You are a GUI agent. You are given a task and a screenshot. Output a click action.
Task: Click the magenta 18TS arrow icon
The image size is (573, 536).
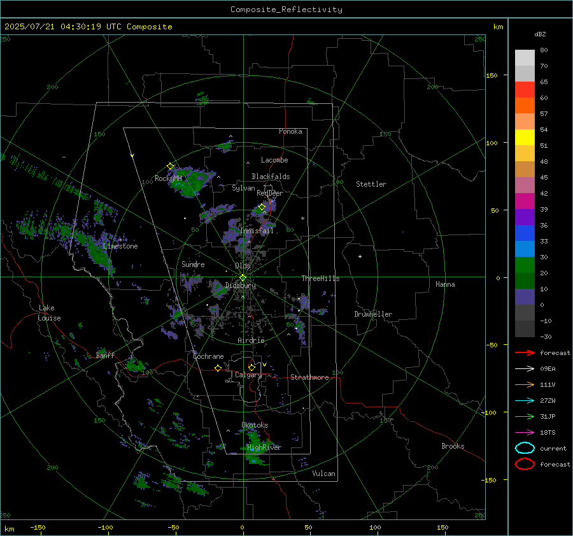(x=525, y=433)
